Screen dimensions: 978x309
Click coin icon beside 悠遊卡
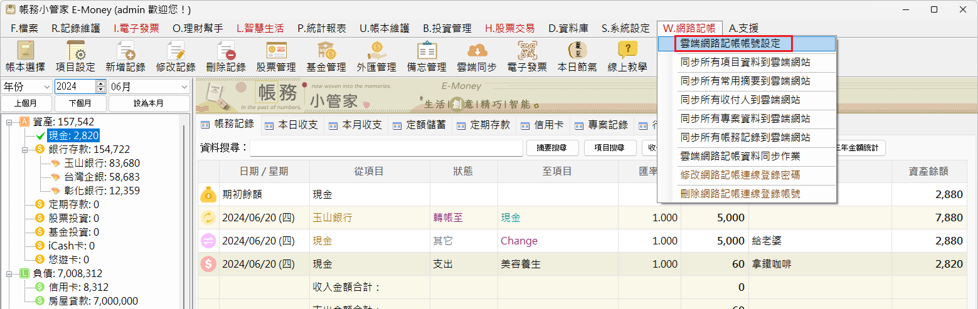[x=40, y=259]
